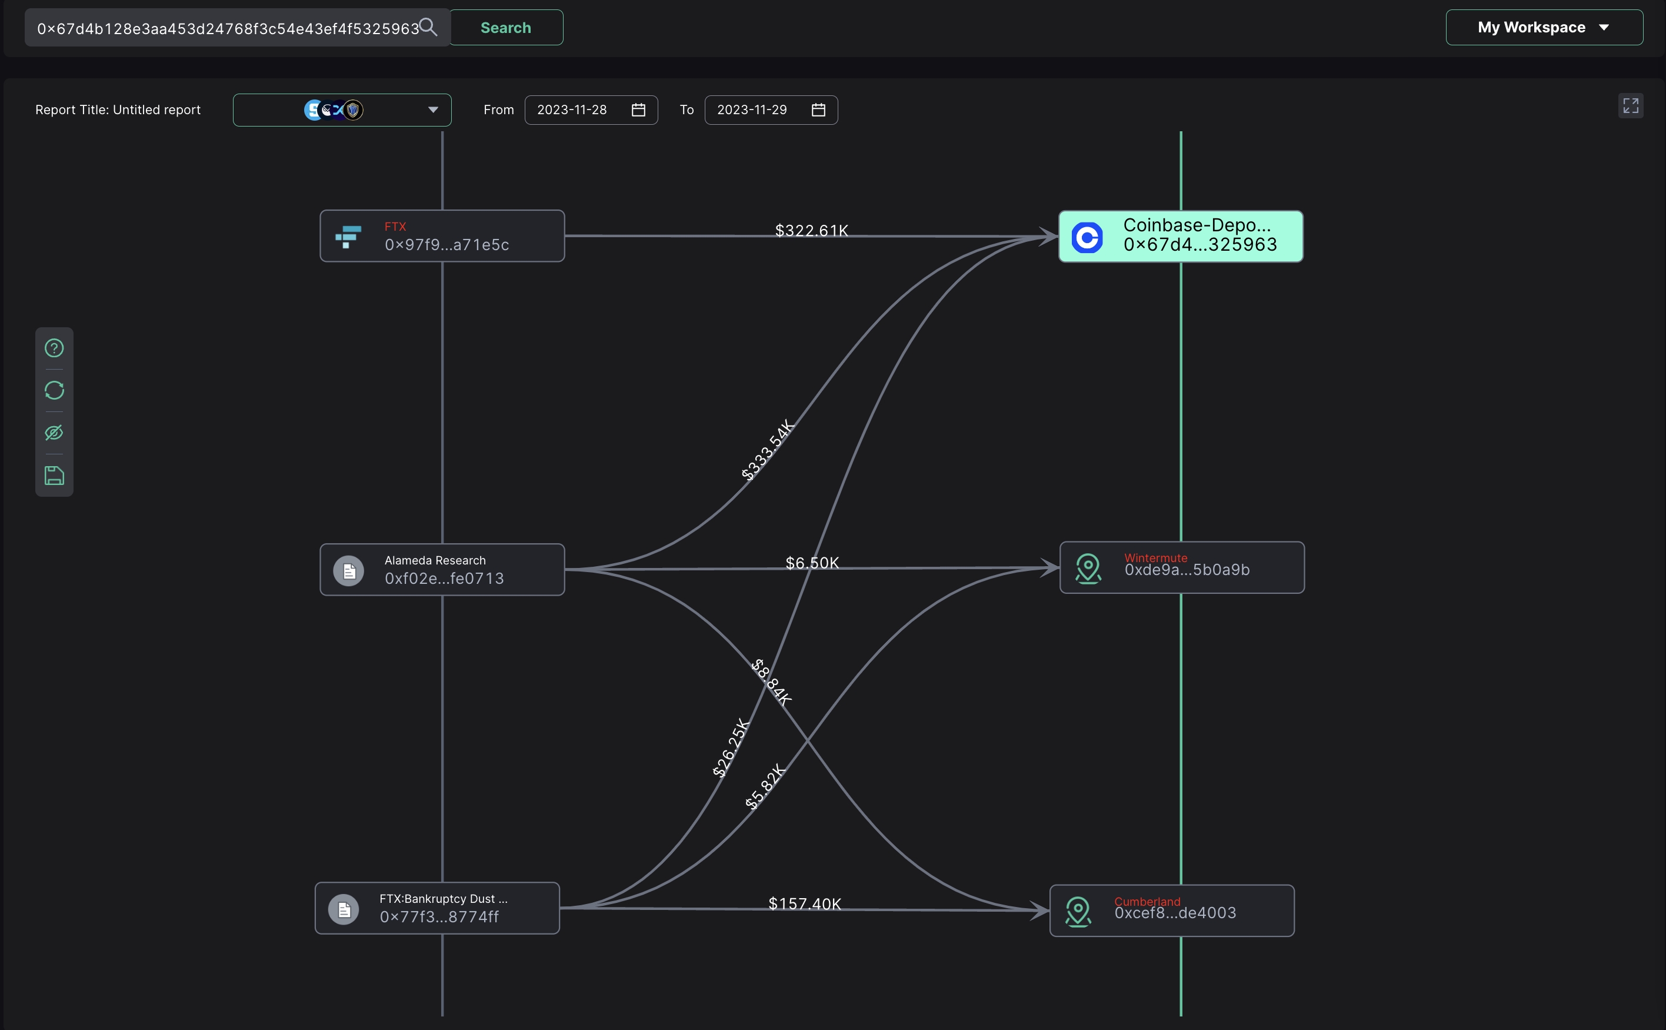Click the To date field 2023-11-29

[x=771, y=109]
